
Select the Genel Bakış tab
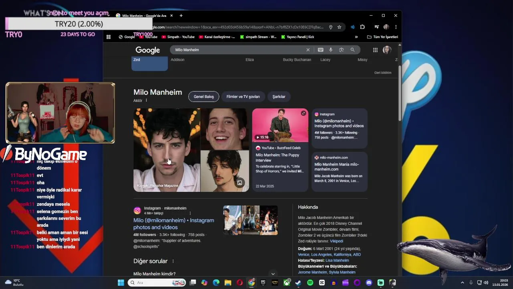[x=204, y=96]
